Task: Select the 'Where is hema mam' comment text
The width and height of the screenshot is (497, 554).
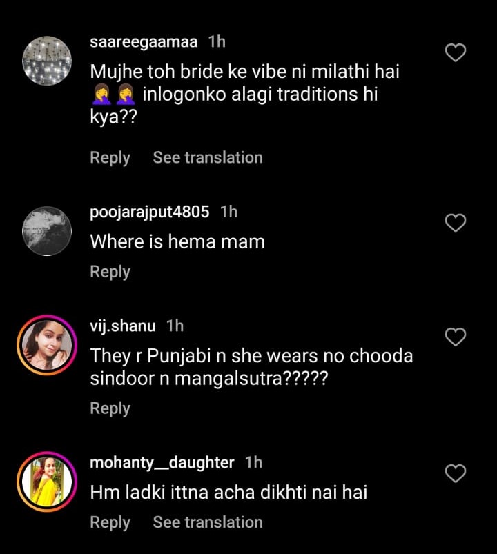Action: coord(177,241)
